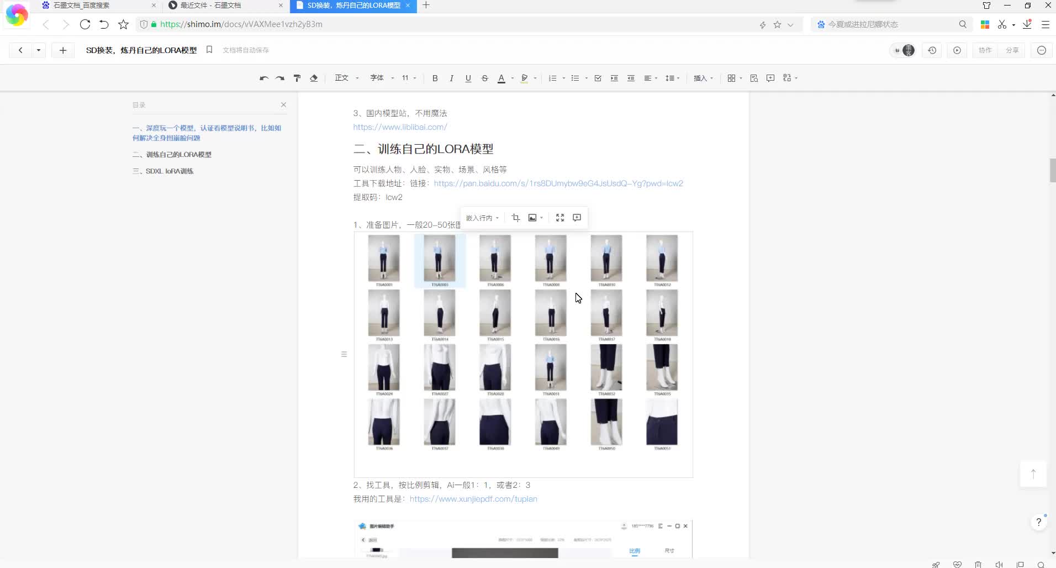1056x568 pixels.
Task: Close the 目录 outline panel
Action: point(283,104)
